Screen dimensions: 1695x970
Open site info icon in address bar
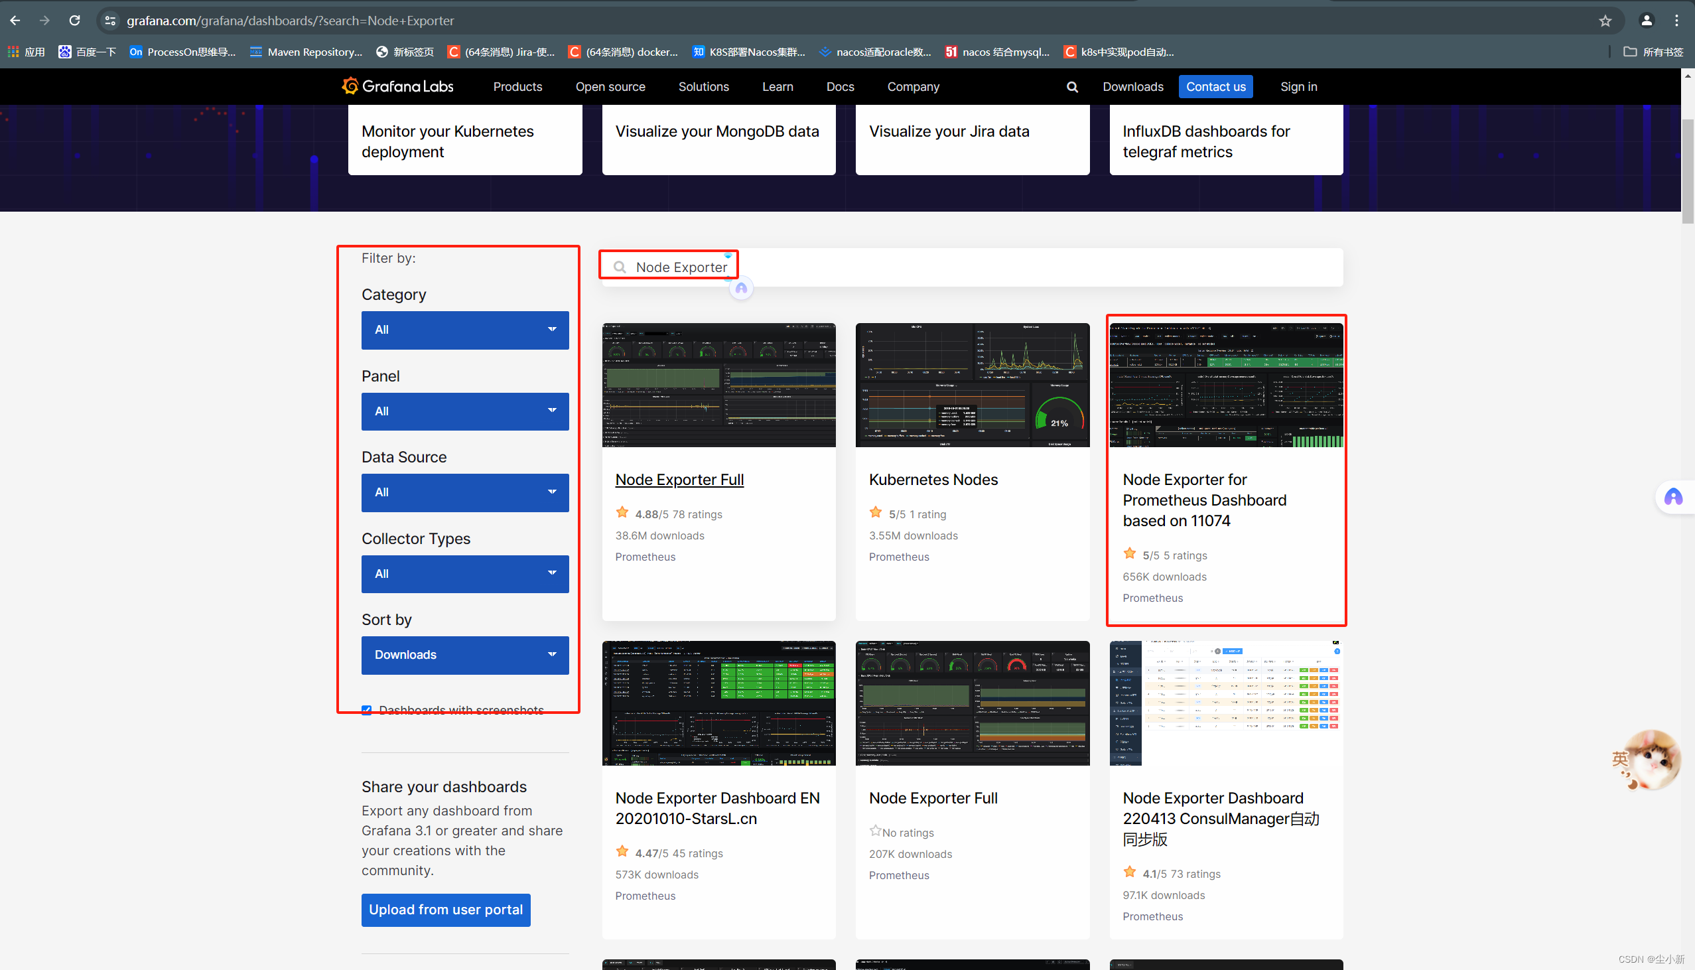point(111,21)
